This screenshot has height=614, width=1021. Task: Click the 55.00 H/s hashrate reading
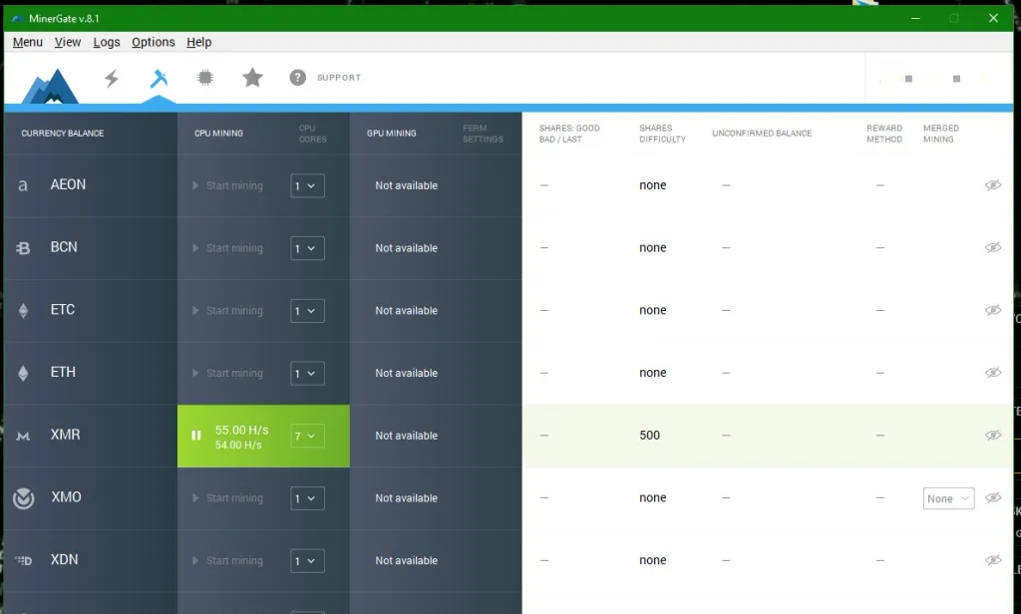(x=241, y=430)
